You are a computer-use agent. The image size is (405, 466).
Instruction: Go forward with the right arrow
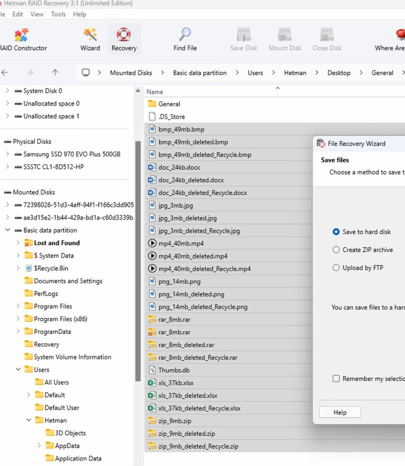pos(30,73)
